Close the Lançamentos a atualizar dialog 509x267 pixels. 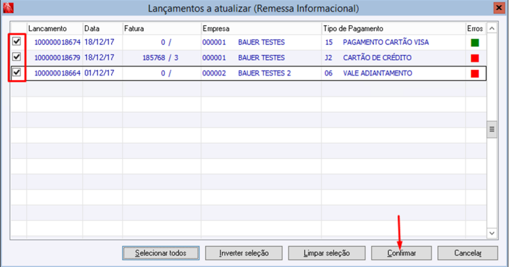click(499, 7)
